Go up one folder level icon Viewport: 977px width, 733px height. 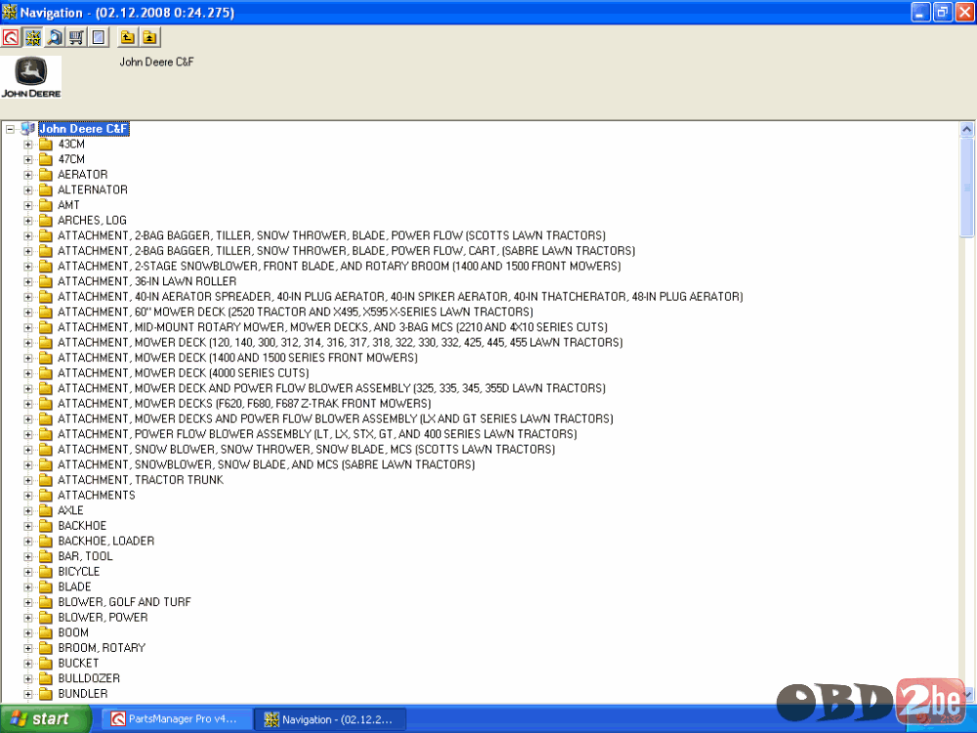point(128,37)
